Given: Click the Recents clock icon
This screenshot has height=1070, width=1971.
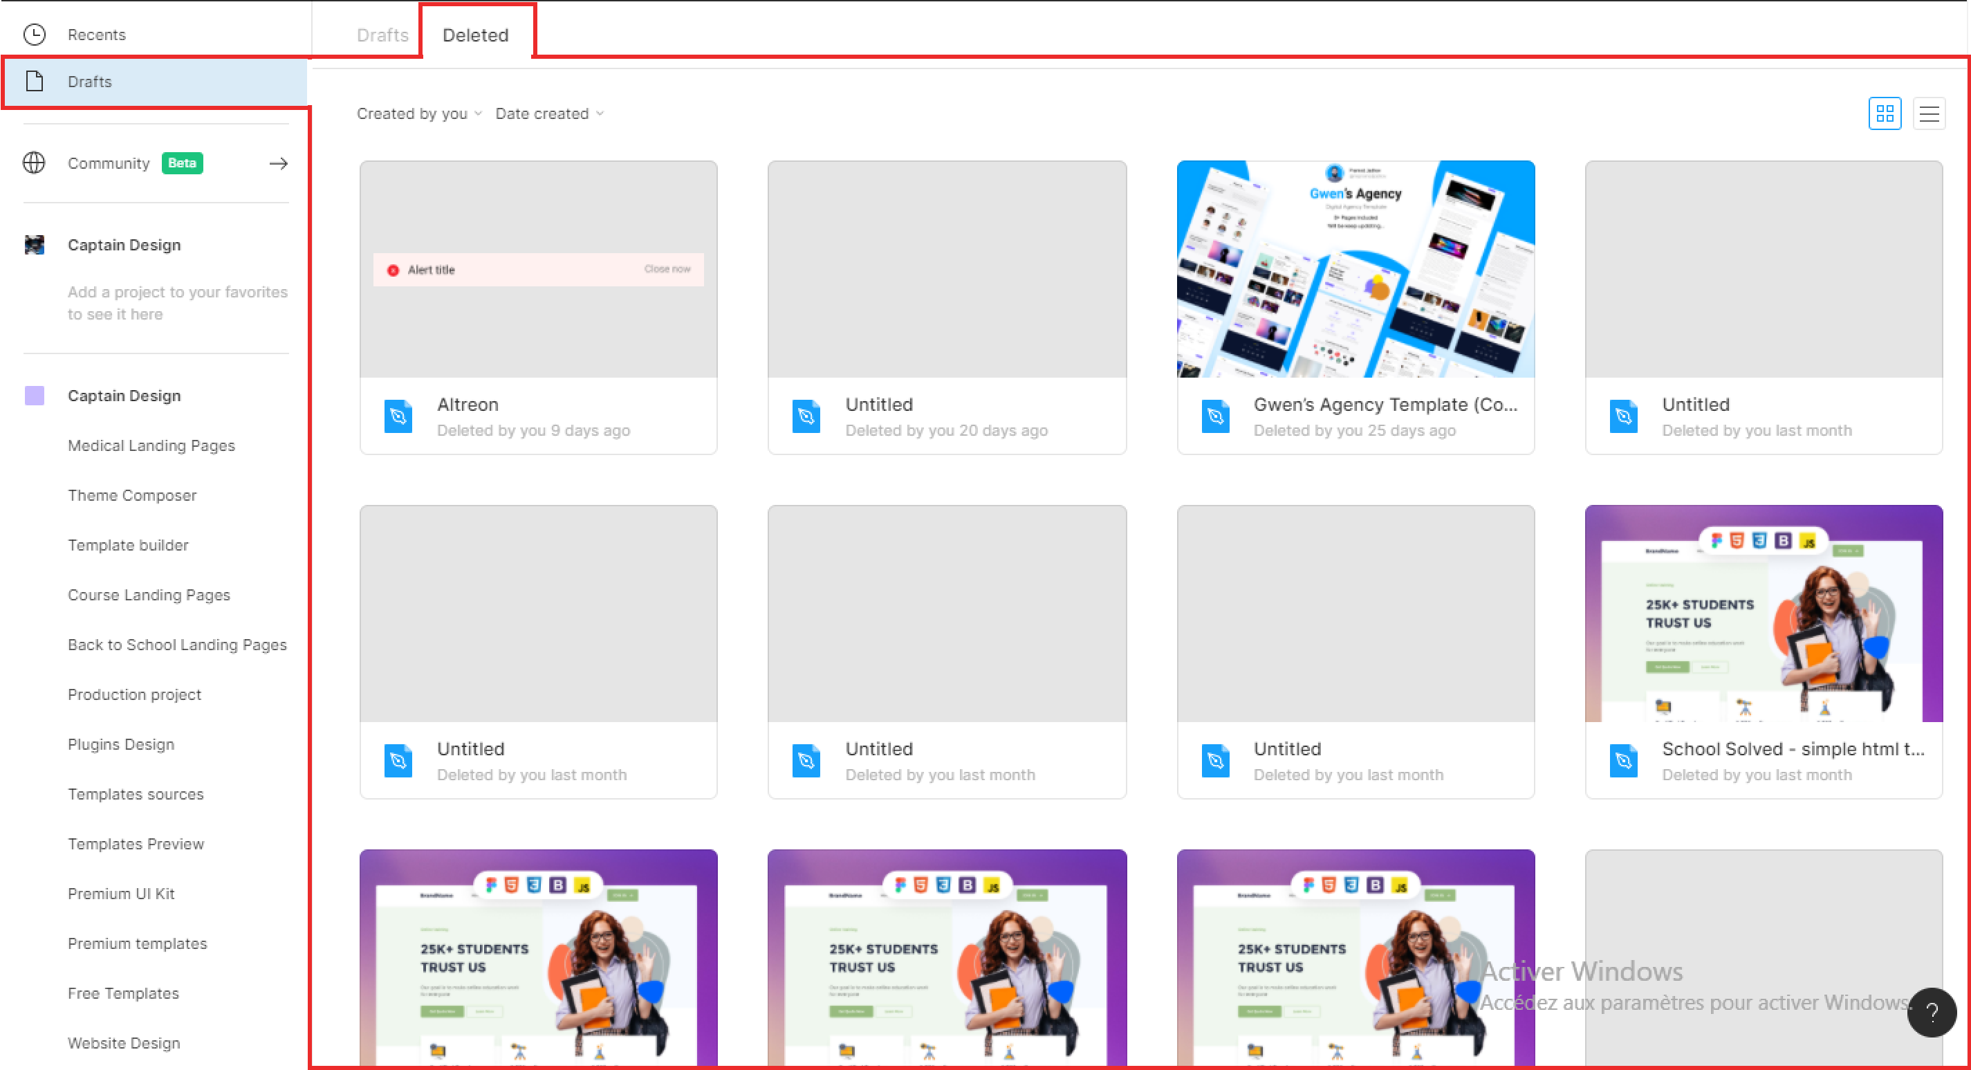Looking at the screenshot, I should (35, 35).
